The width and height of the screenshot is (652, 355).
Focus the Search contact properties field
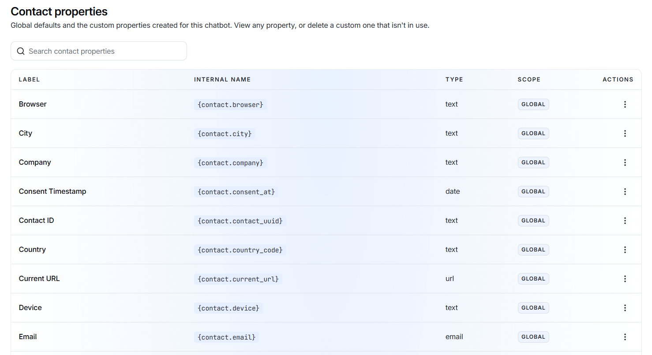[99, 51]
